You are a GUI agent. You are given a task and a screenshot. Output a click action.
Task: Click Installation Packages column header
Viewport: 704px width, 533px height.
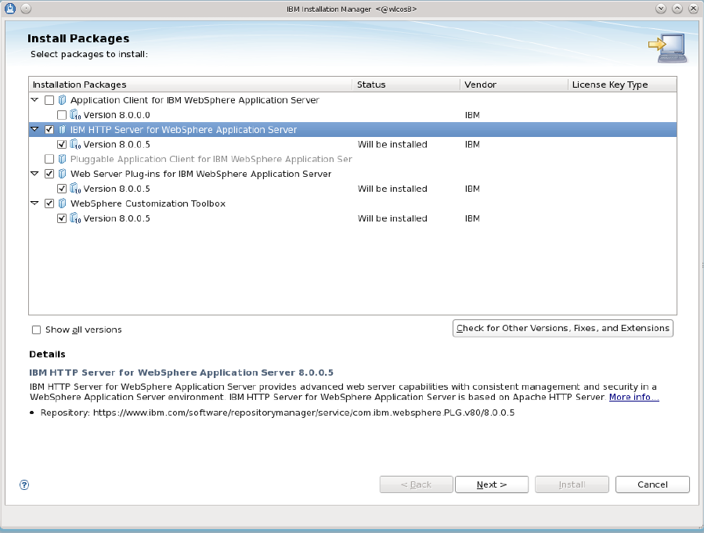coord(190,85)
